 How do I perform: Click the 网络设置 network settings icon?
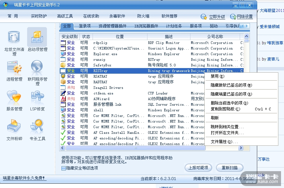[233, 17]
